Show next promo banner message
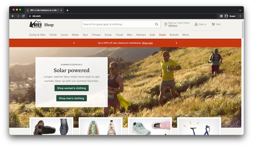Viewport: 253px width, 147px height. pos(177,43)
